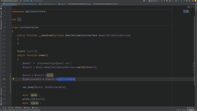The image size is (197, 111).
Task: Open the Terminal tool window
Action: click(35, 108)
